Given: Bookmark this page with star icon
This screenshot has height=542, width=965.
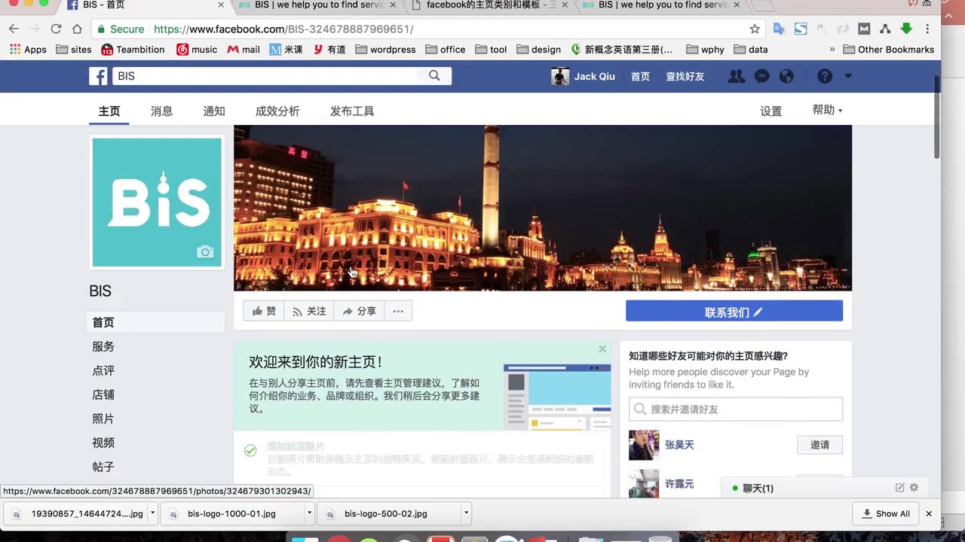Looking at the screenshot, I should tap(755, 29).
